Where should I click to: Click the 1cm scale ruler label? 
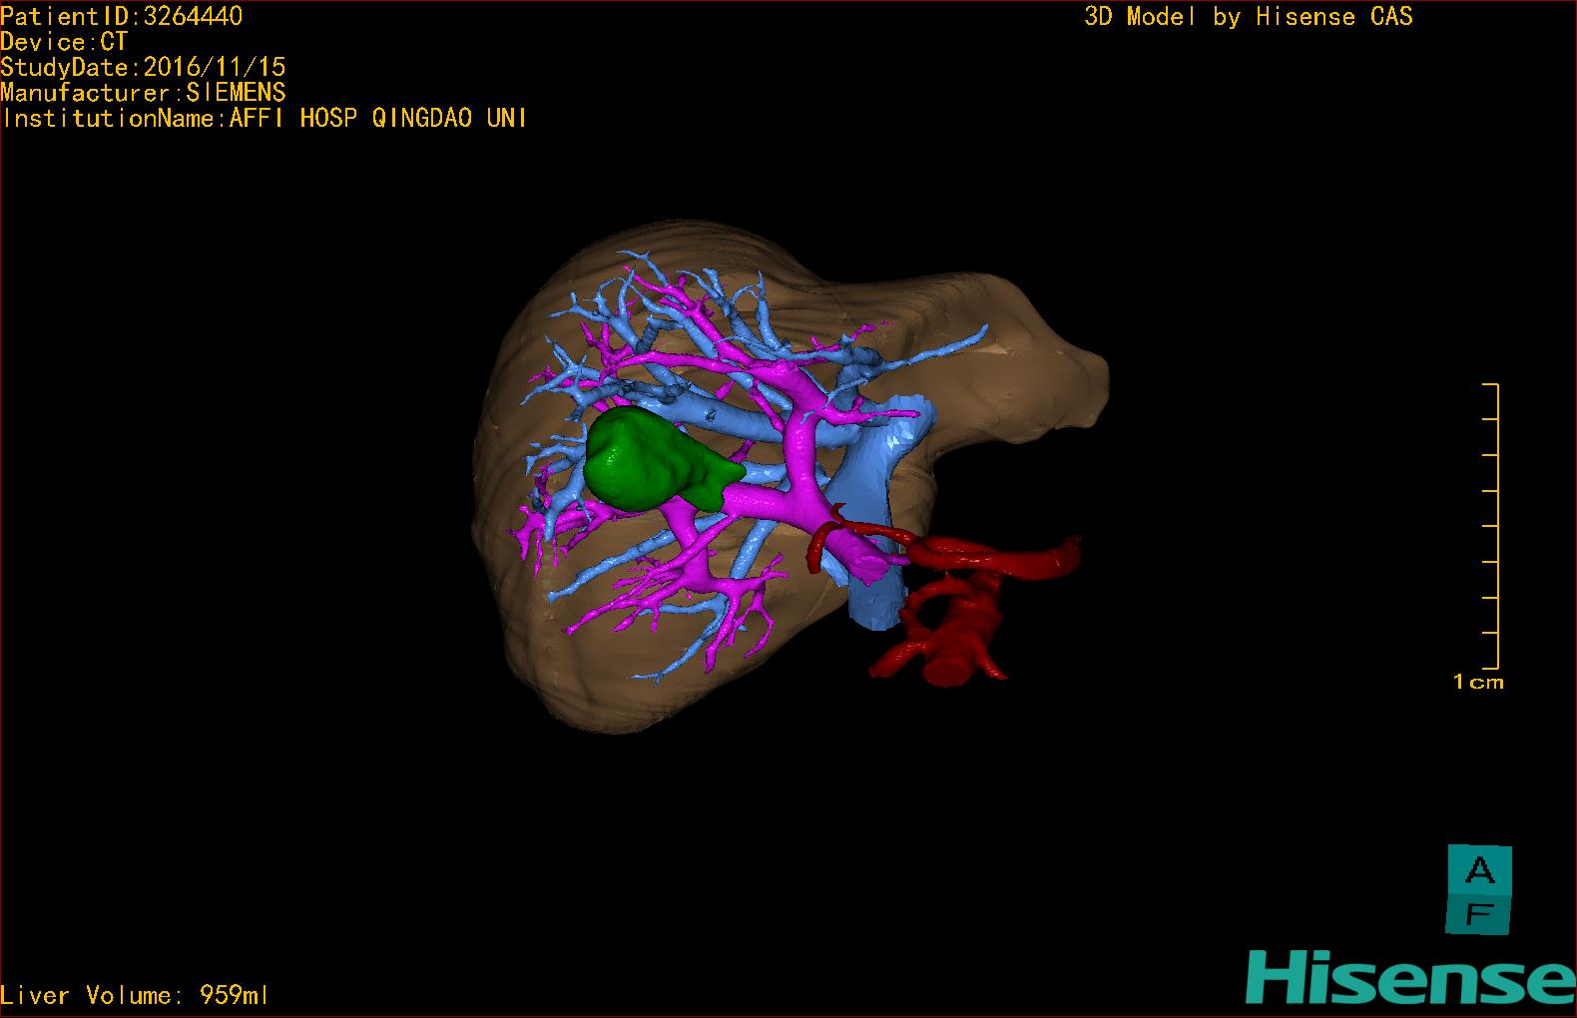pos(1478,683)
